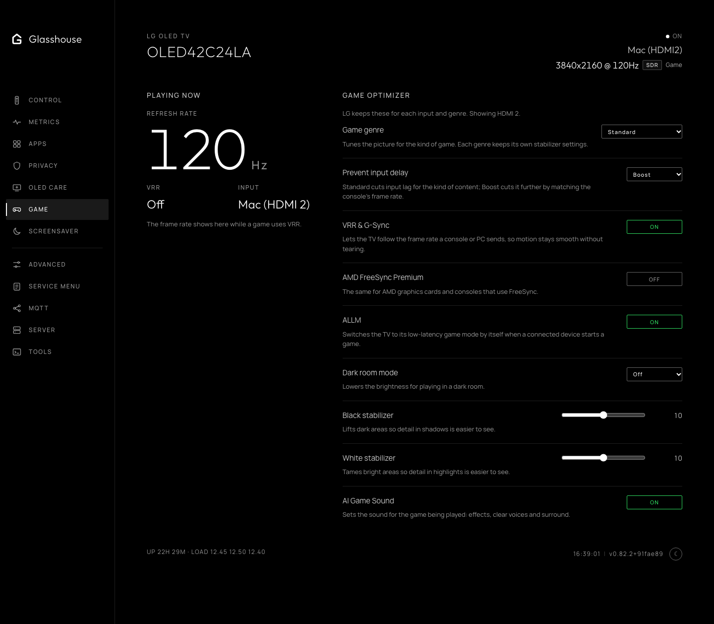The image size is (714, 624).
Task: Click the Server rack icon
Action: click(x=17, y=330)
